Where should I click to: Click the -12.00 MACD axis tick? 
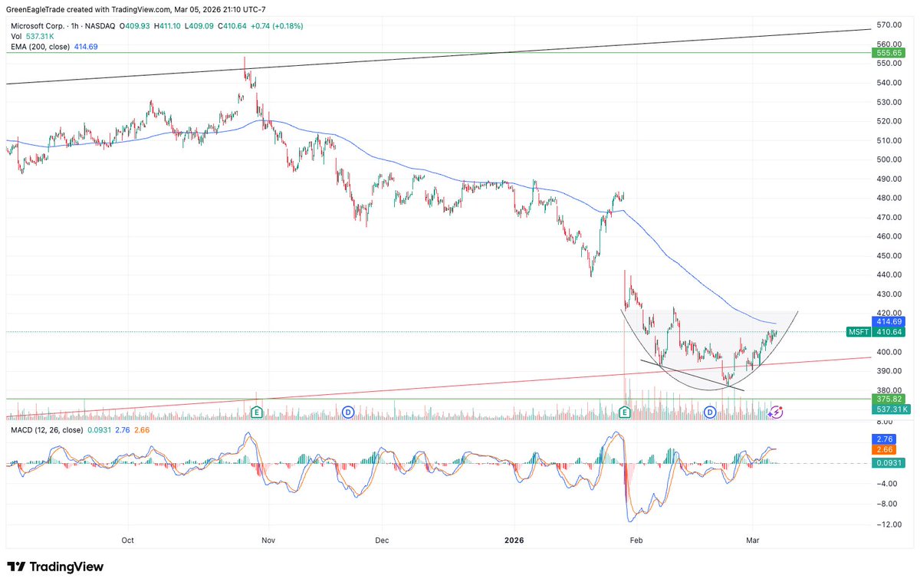(888, 524)
